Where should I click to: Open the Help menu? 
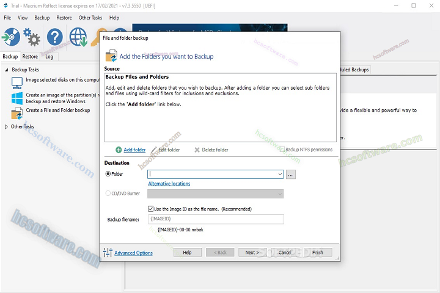click(114, 18)
